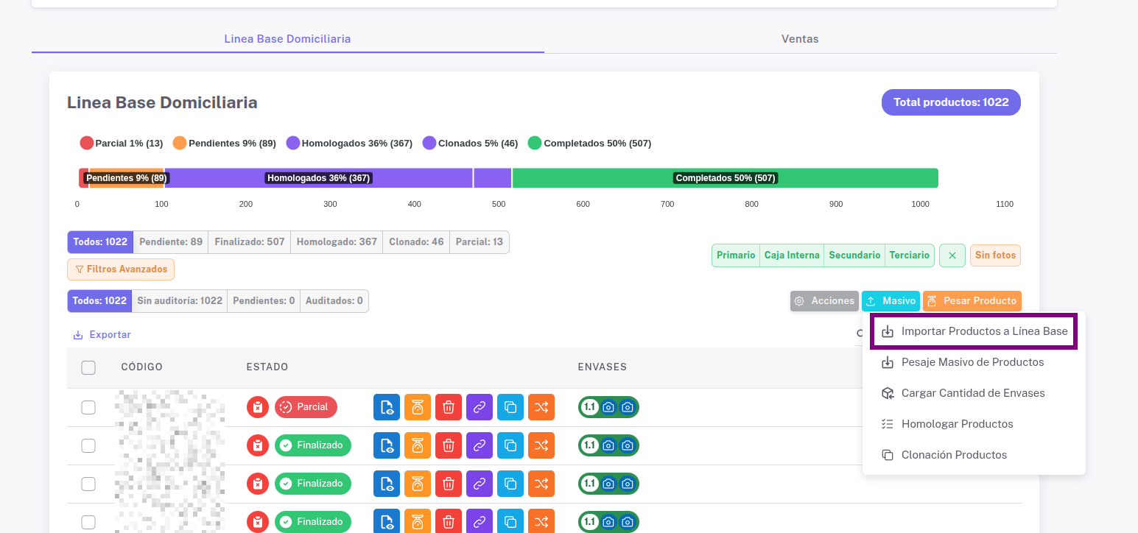Select Clonación Productos from the menu
Viewport: 1138px width, 533px height.
(x=974, y=455)
